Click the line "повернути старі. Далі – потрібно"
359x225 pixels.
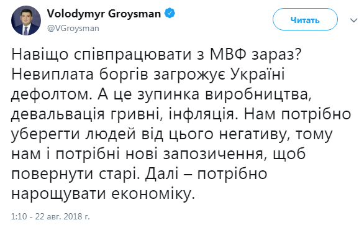[139, 174]
